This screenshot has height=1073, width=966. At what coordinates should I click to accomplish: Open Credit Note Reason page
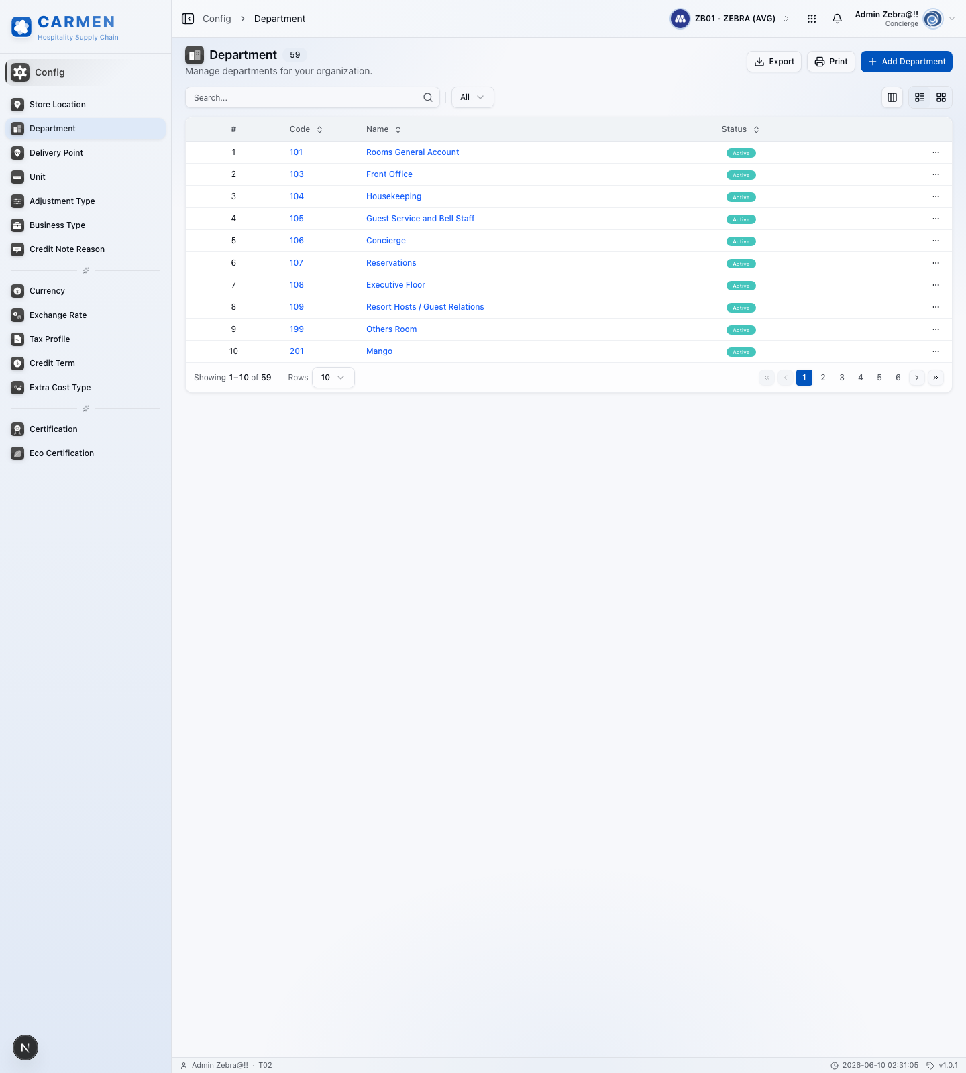coord(86,249)
